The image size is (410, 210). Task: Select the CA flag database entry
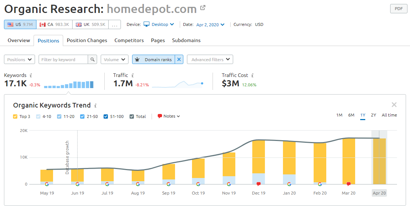point(54,24)
